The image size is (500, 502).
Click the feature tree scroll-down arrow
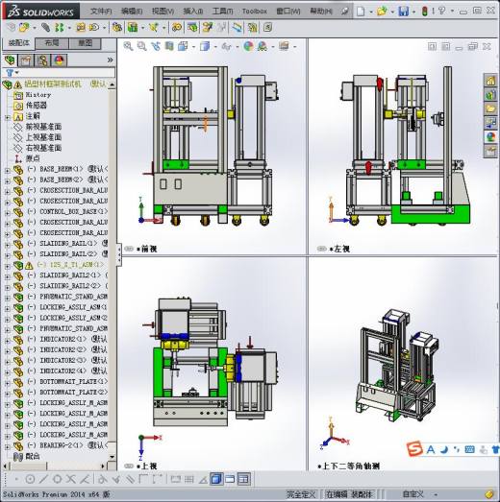click(x=112, y=457)
